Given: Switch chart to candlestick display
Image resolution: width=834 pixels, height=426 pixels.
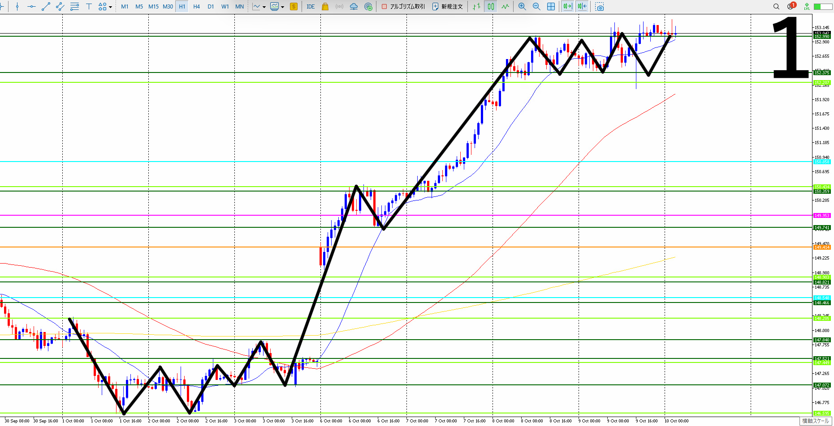Looking at the screenshot, I should pyautogui.click(x=491, y=7).
